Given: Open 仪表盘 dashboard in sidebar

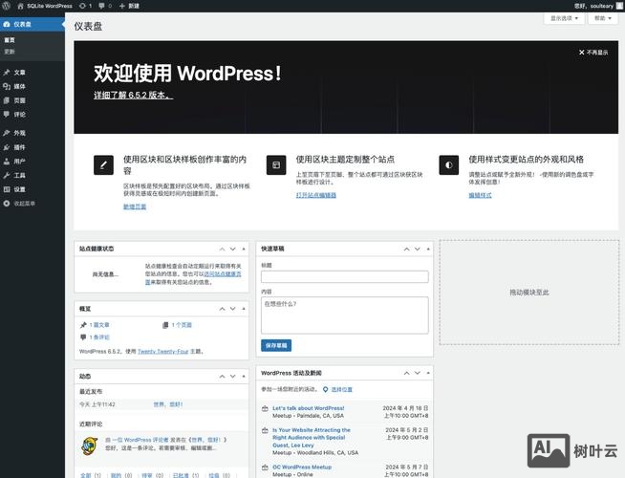Looking at the screenshot, I should 32,24.
